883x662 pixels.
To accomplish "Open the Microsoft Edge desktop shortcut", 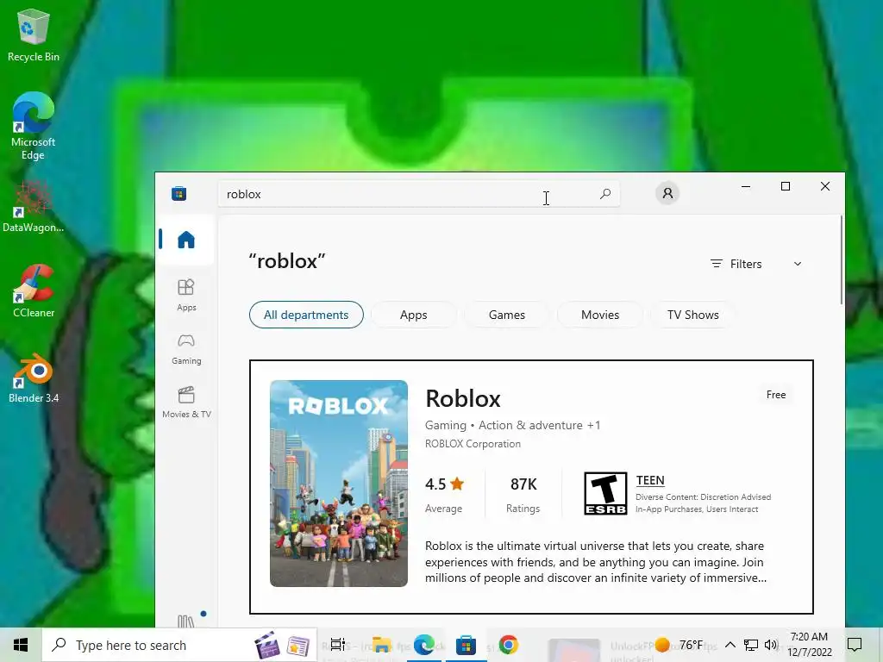I will tap(34, 126).
